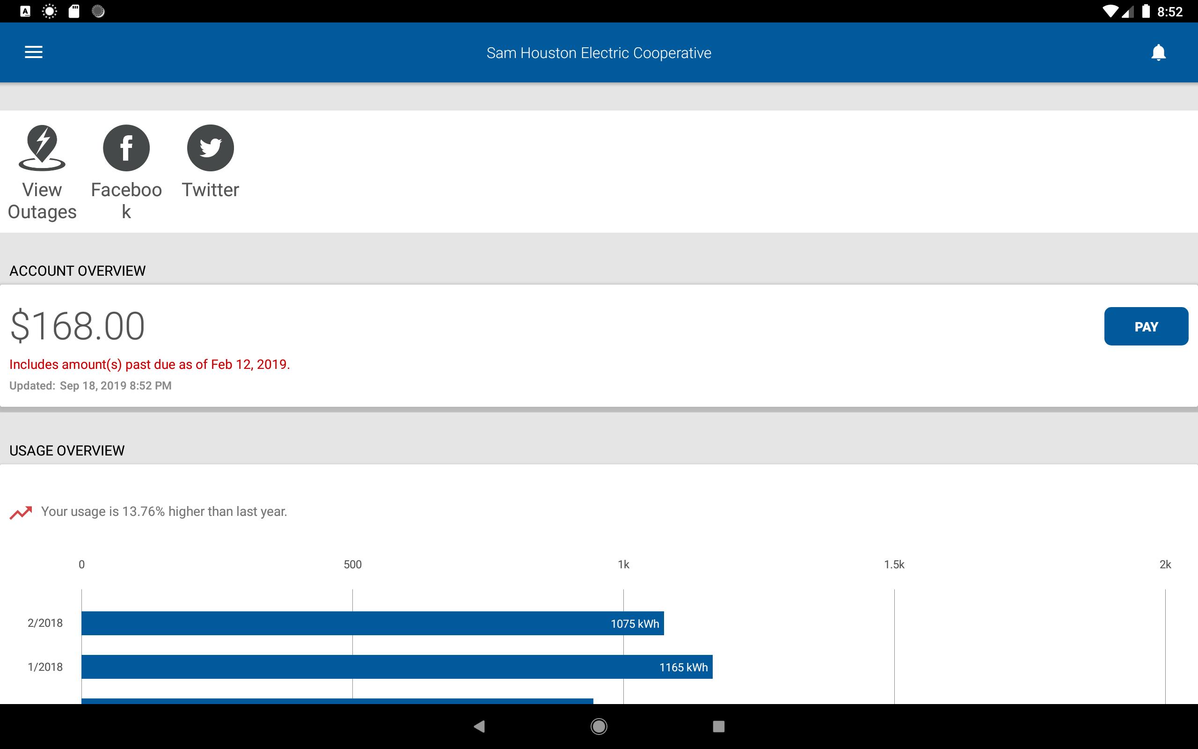
Task: Open the hamburger navigation menu
Action: pos(34,52)
